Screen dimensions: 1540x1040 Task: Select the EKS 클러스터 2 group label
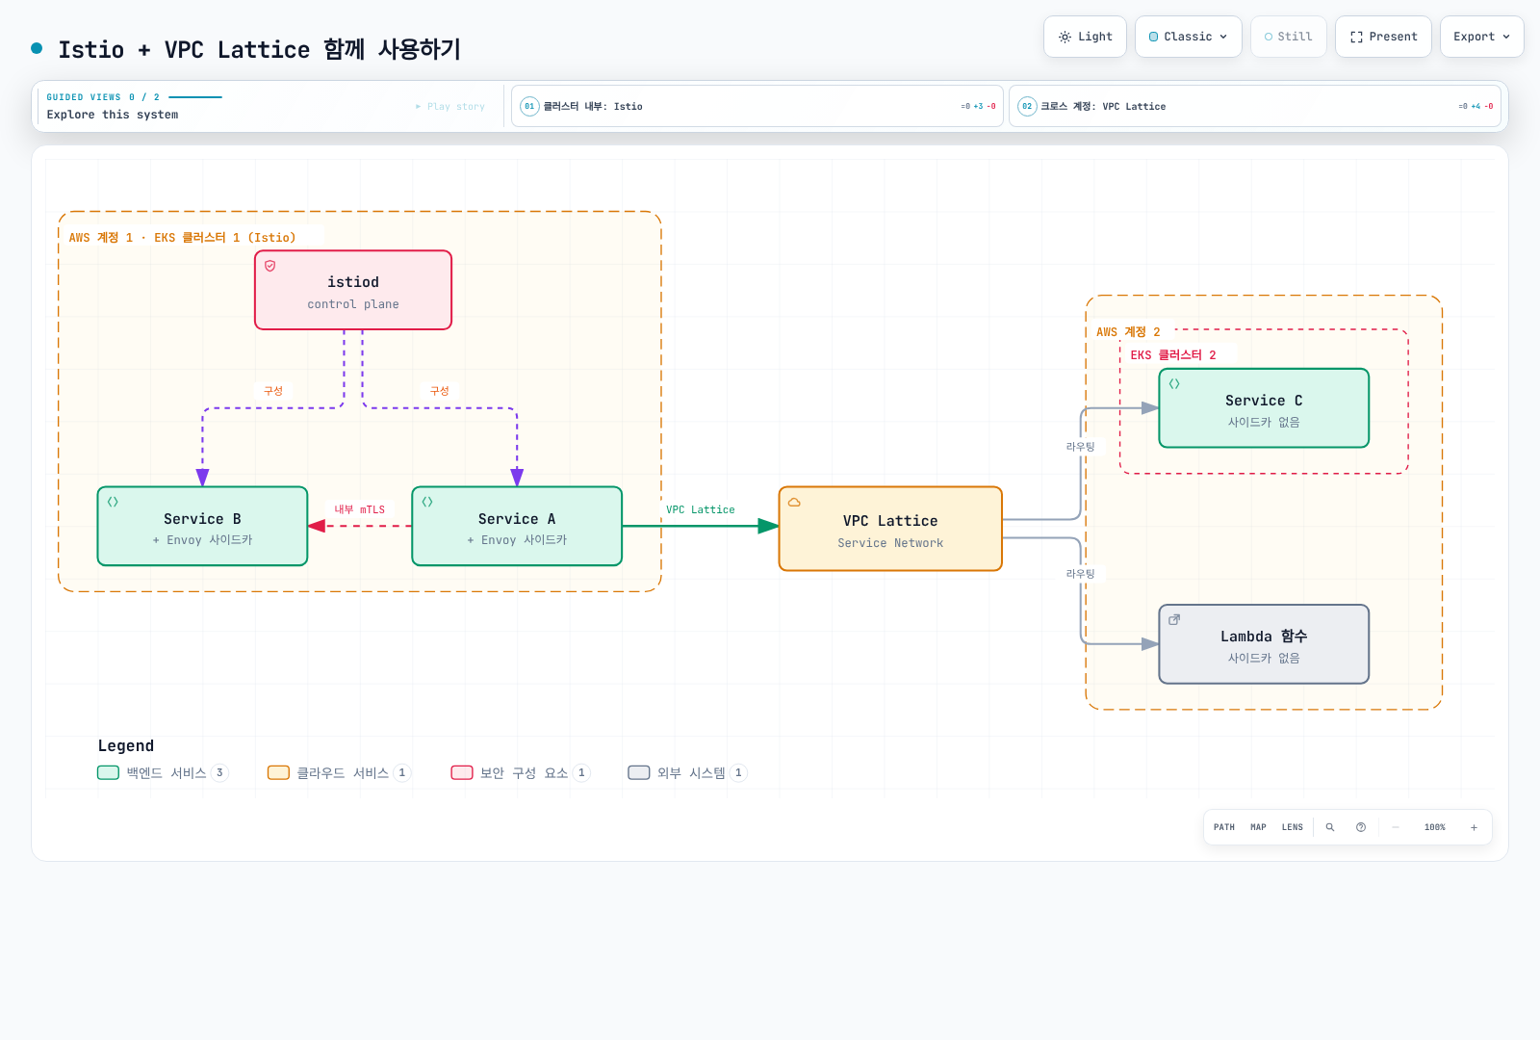(1173, 355)
